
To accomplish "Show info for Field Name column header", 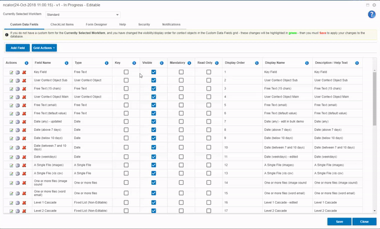I will coord(66,63).
